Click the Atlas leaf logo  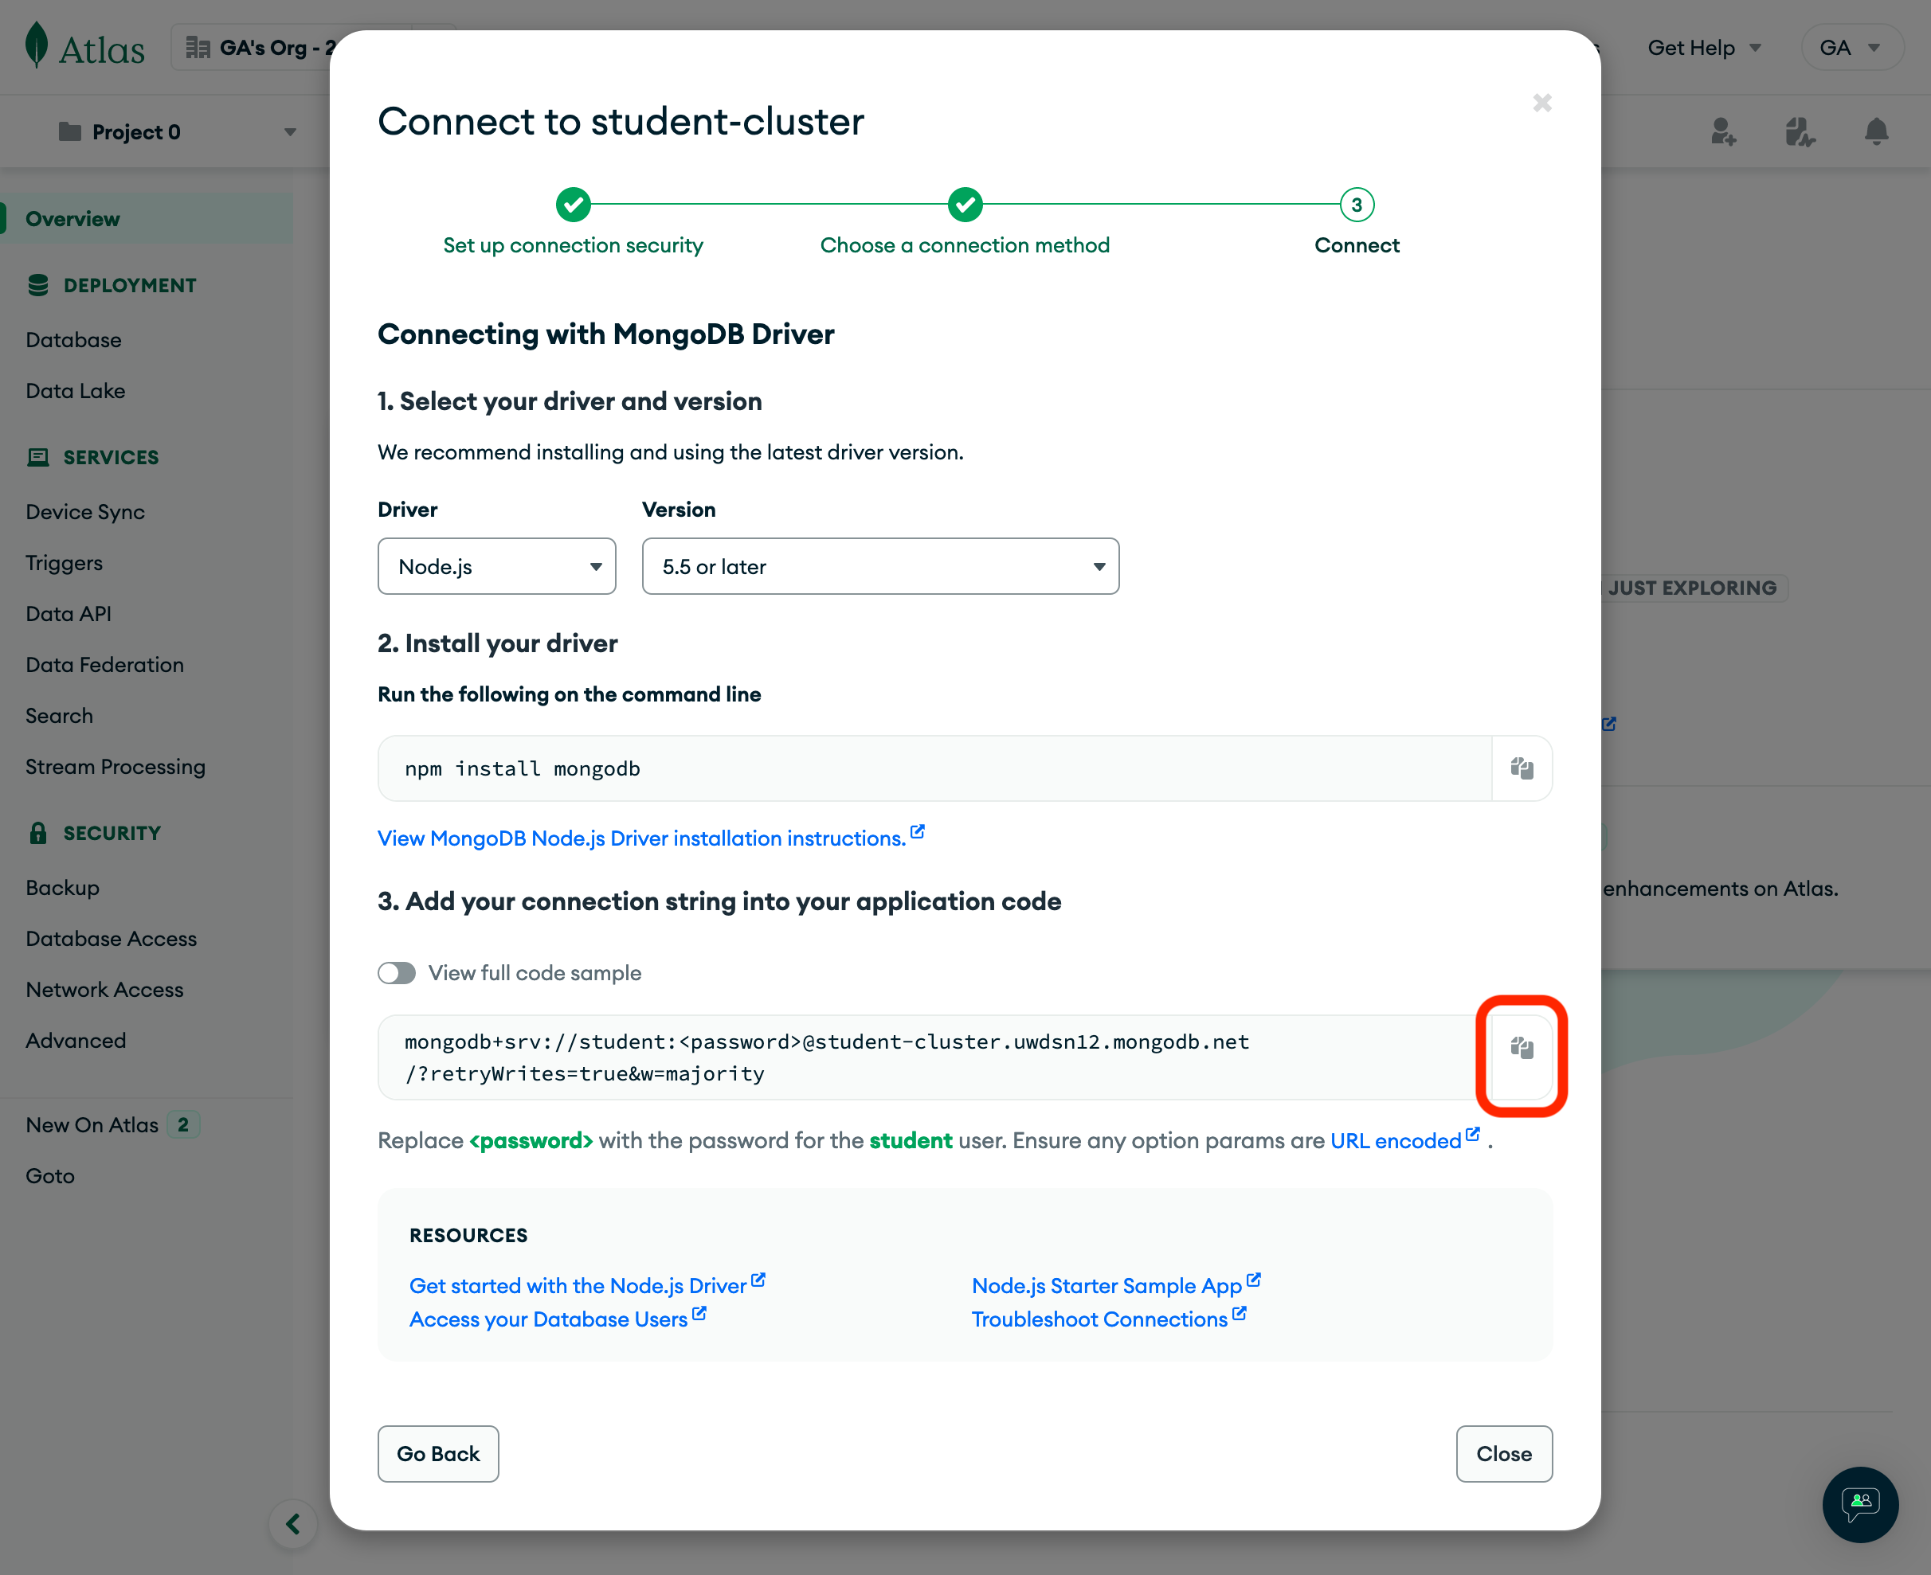37,46
